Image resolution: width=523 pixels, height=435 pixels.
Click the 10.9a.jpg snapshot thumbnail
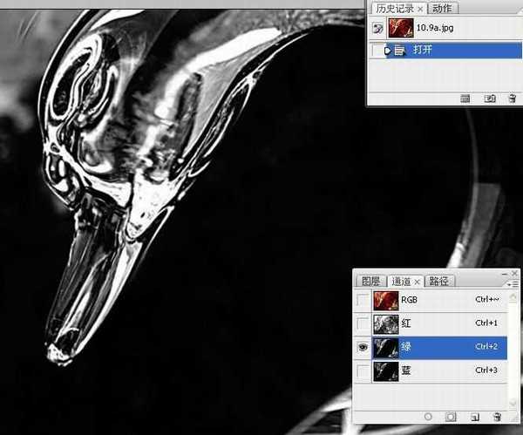402,28
